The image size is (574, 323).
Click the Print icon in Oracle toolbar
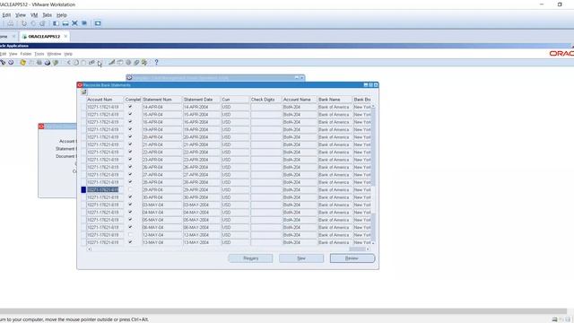pos(48,63)
